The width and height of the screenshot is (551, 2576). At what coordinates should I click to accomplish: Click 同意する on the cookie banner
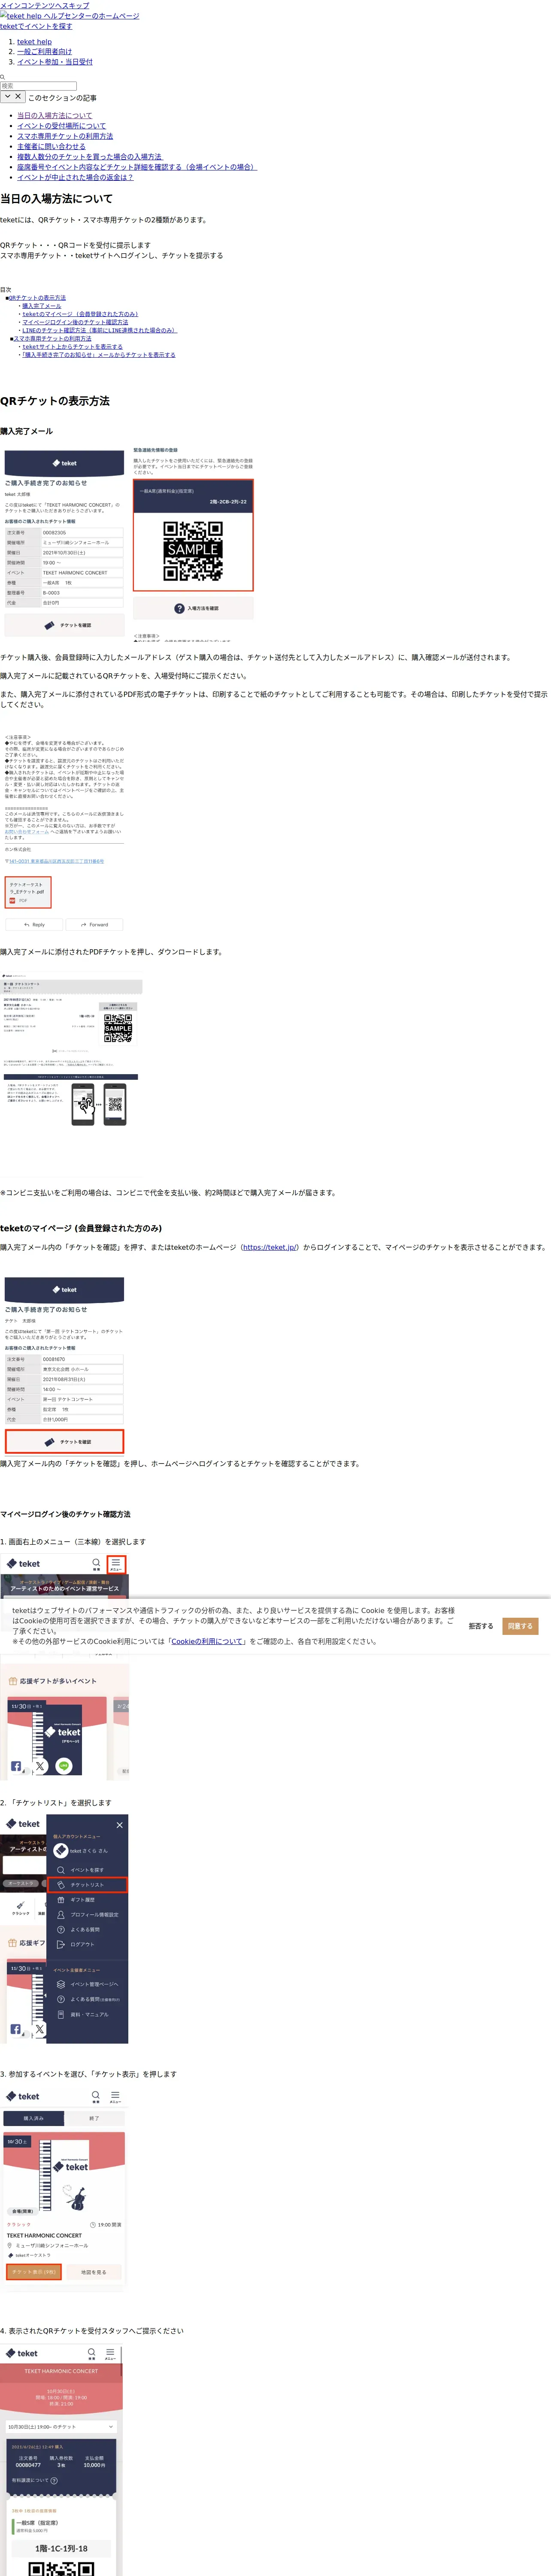point(520,1626)
